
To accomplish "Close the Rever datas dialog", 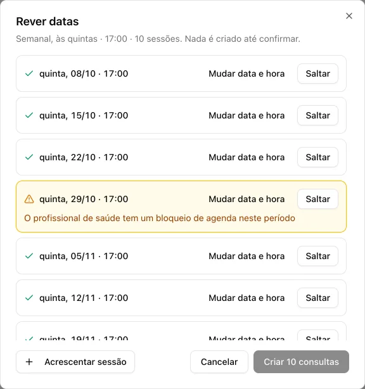I will [349, 16].
